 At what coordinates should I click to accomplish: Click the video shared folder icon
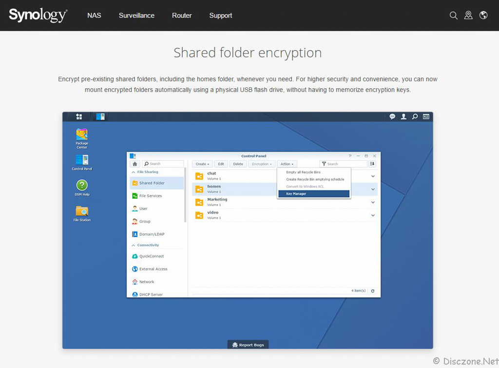pos(199,215)
